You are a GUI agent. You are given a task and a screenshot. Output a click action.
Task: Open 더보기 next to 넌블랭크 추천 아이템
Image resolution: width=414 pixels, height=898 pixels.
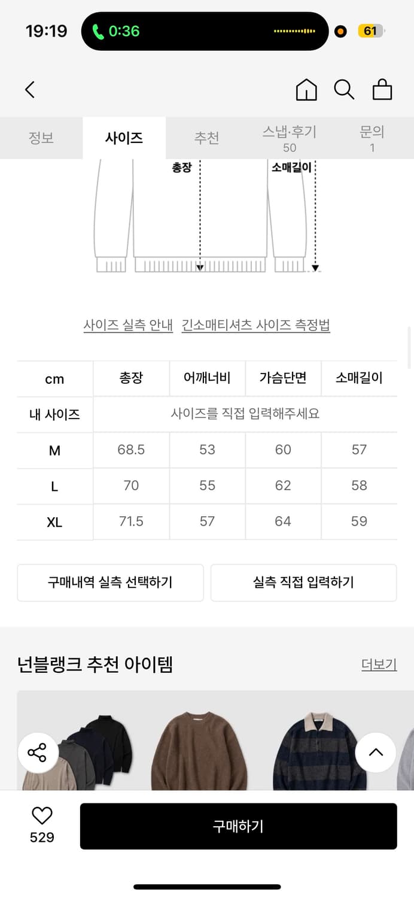pos(379,665)
